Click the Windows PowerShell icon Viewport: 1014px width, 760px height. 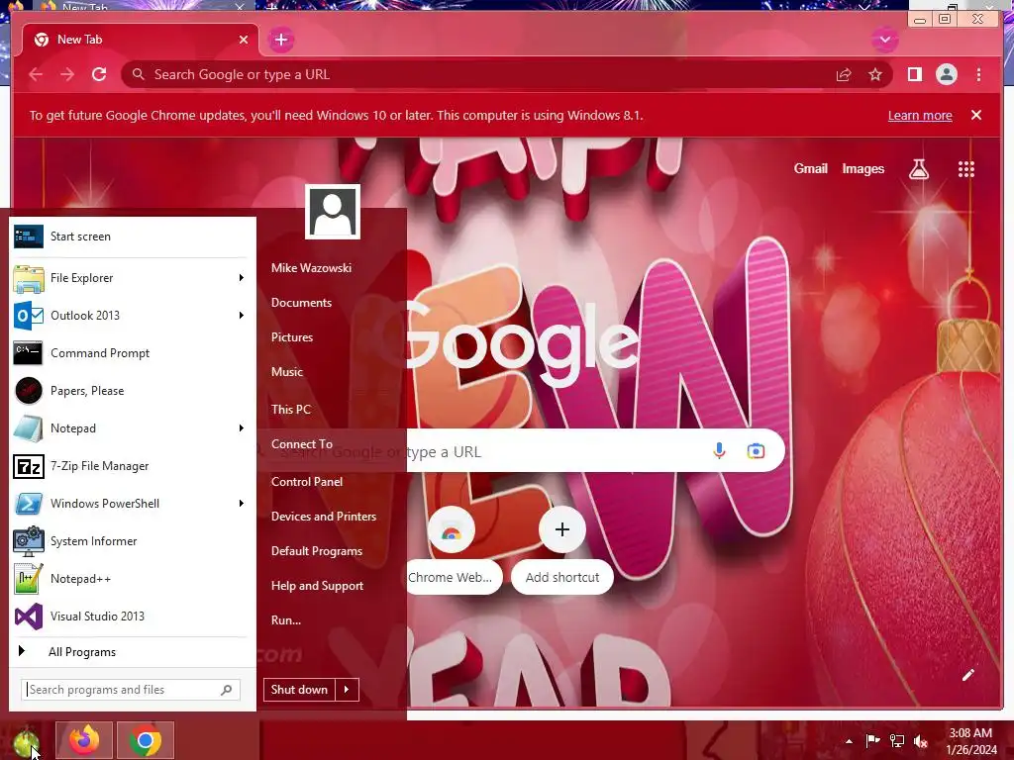pyautogui.click(x=29, y=504)
